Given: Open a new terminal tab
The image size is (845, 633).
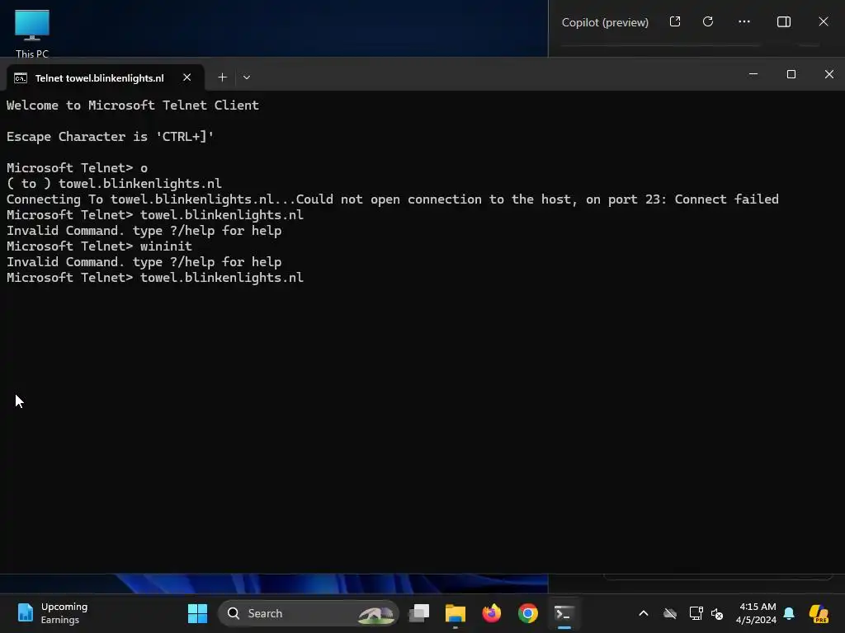Looking at the screenshot, I should pos(222,77).
